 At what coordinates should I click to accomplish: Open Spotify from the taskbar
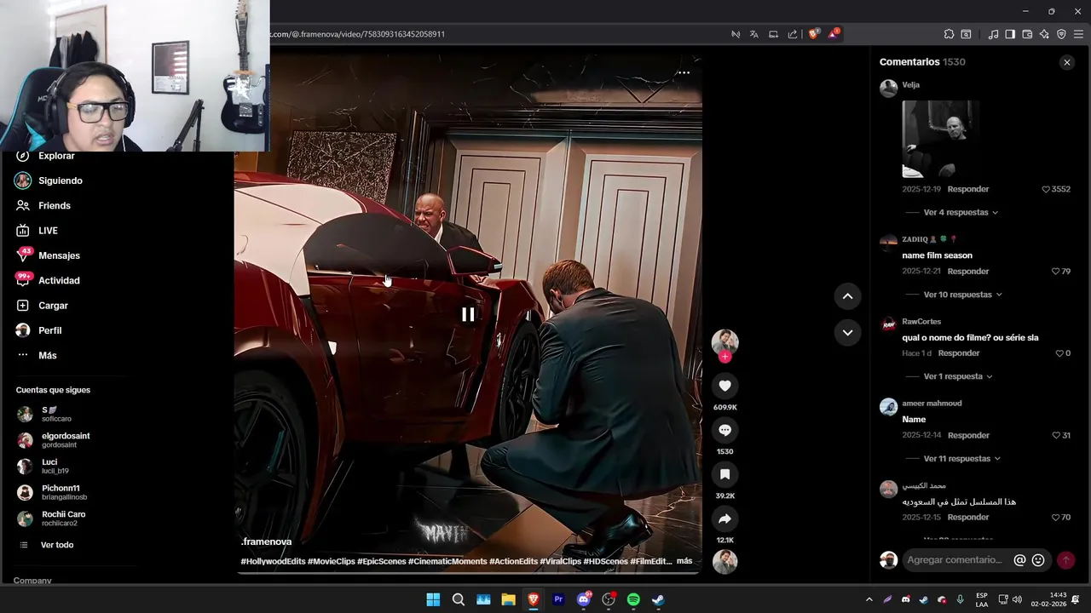(633, 599)
